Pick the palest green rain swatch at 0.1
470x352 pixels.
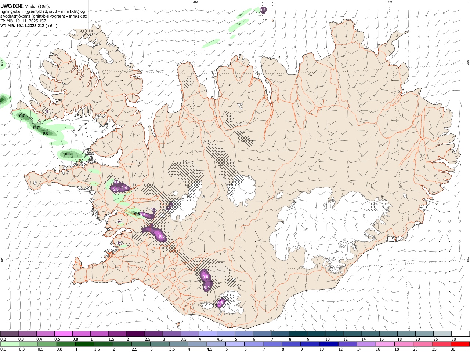(10, 344)
